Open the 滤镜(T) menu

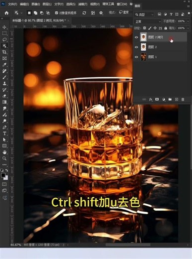(83, 4)
